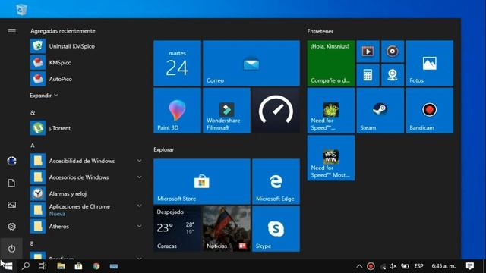Open the Fotos tile
This screenshot has width=486, height=273.
(430, 63)
